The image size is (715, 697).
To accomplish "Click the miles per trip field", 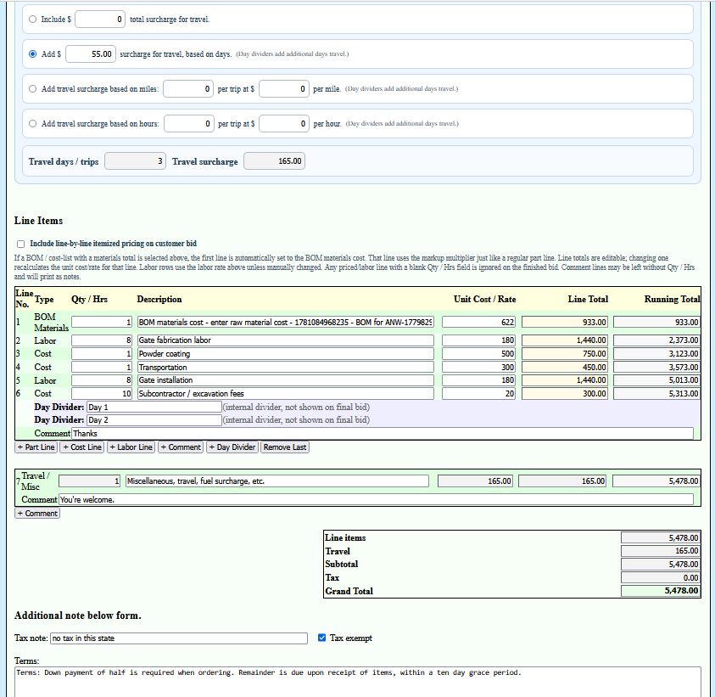I will point(188,88).
